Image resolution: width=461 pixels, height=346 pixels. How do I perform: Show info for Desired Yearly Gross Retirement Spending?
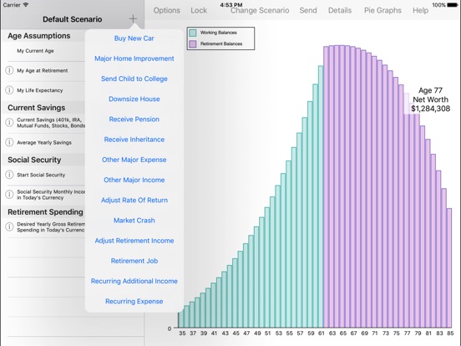9,226
